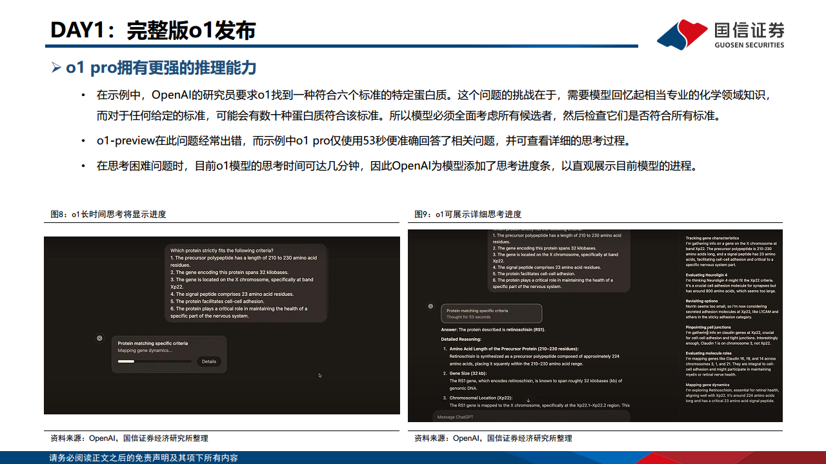
Task: Click the Message ChatGPT input field
Action: coord(530,417)
